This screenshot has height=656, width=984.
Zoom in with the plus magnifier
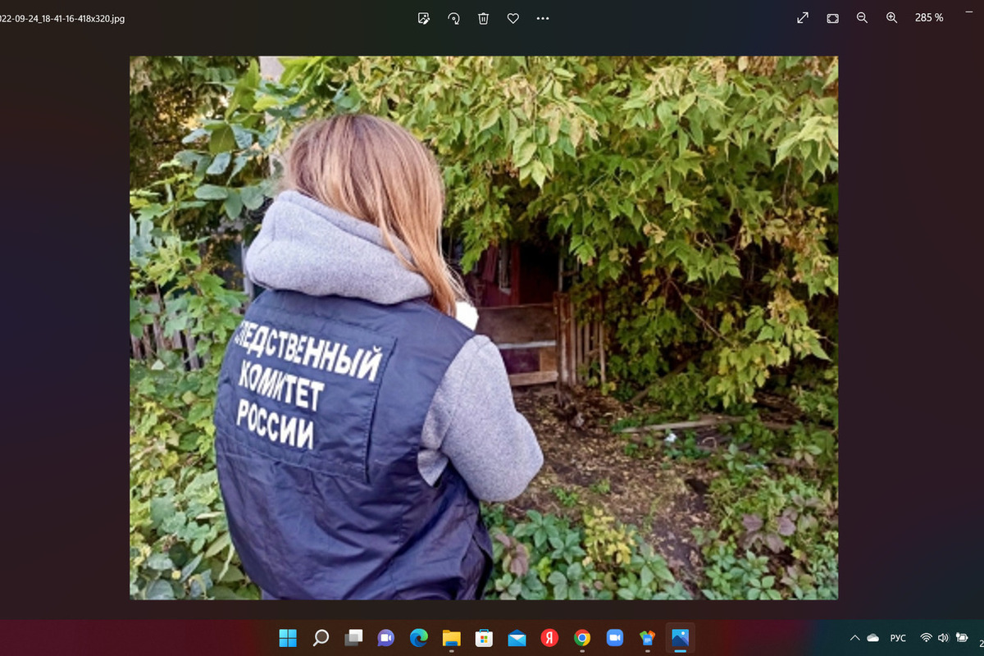(891, 18)
